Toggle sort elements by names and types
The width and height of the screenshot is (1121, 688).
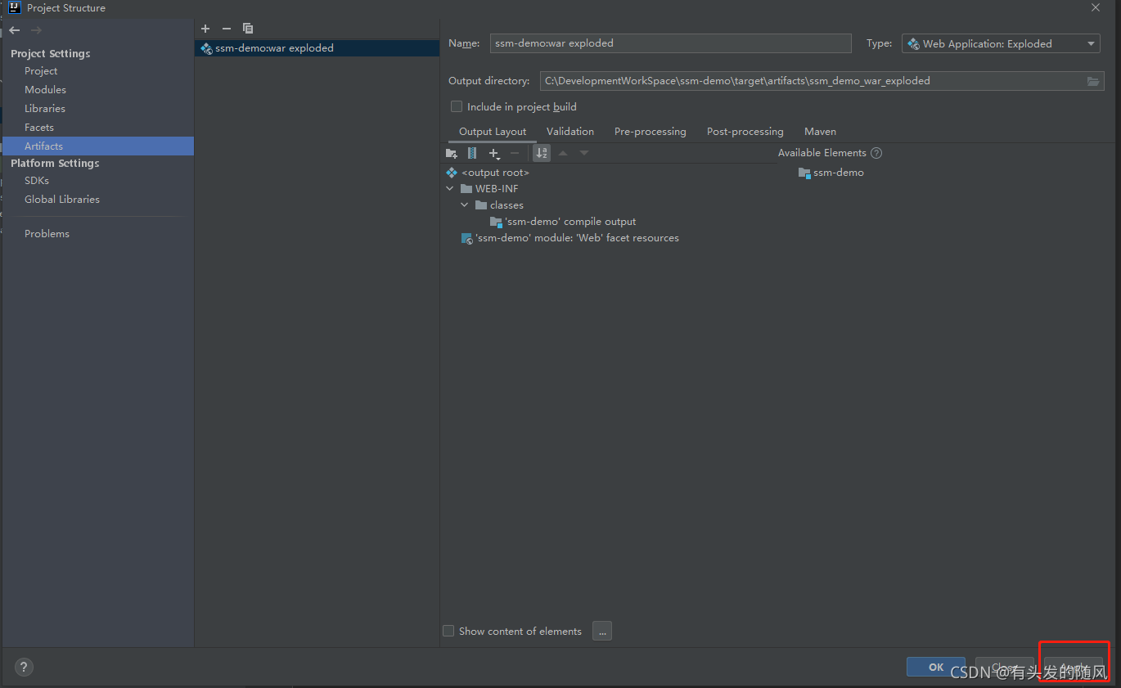542,153
